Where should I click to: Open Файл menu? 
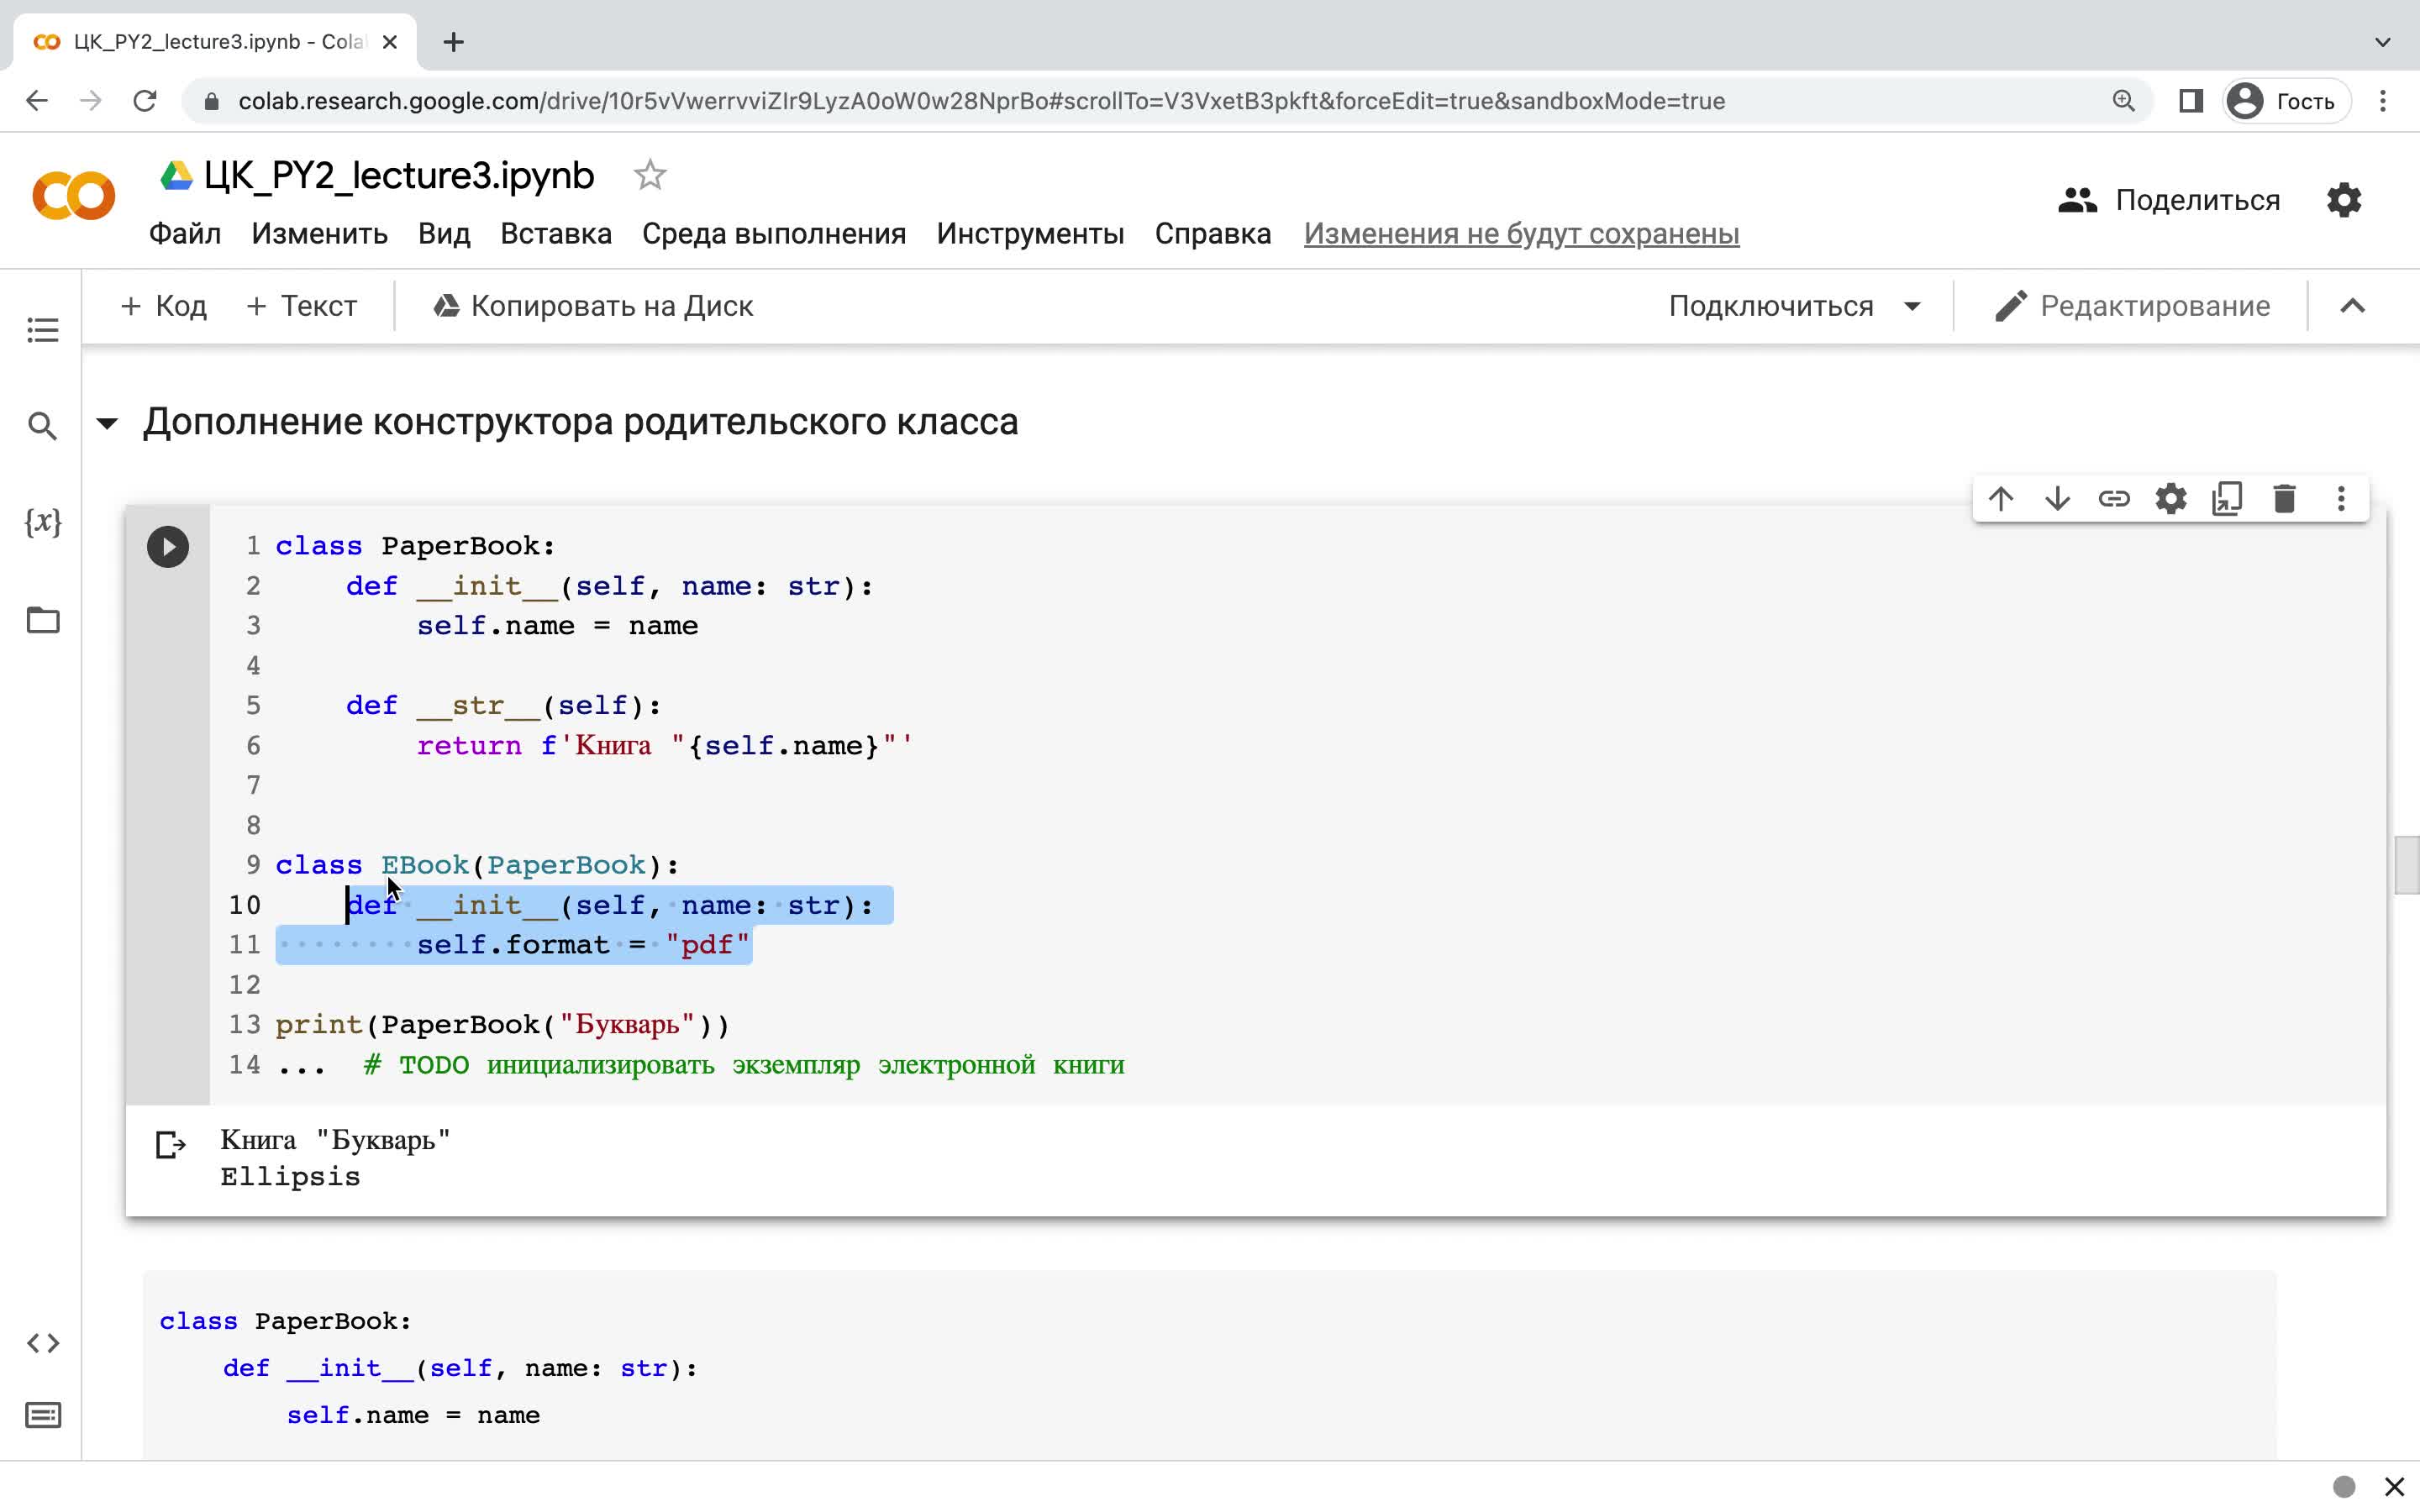(x=185, y=234)
